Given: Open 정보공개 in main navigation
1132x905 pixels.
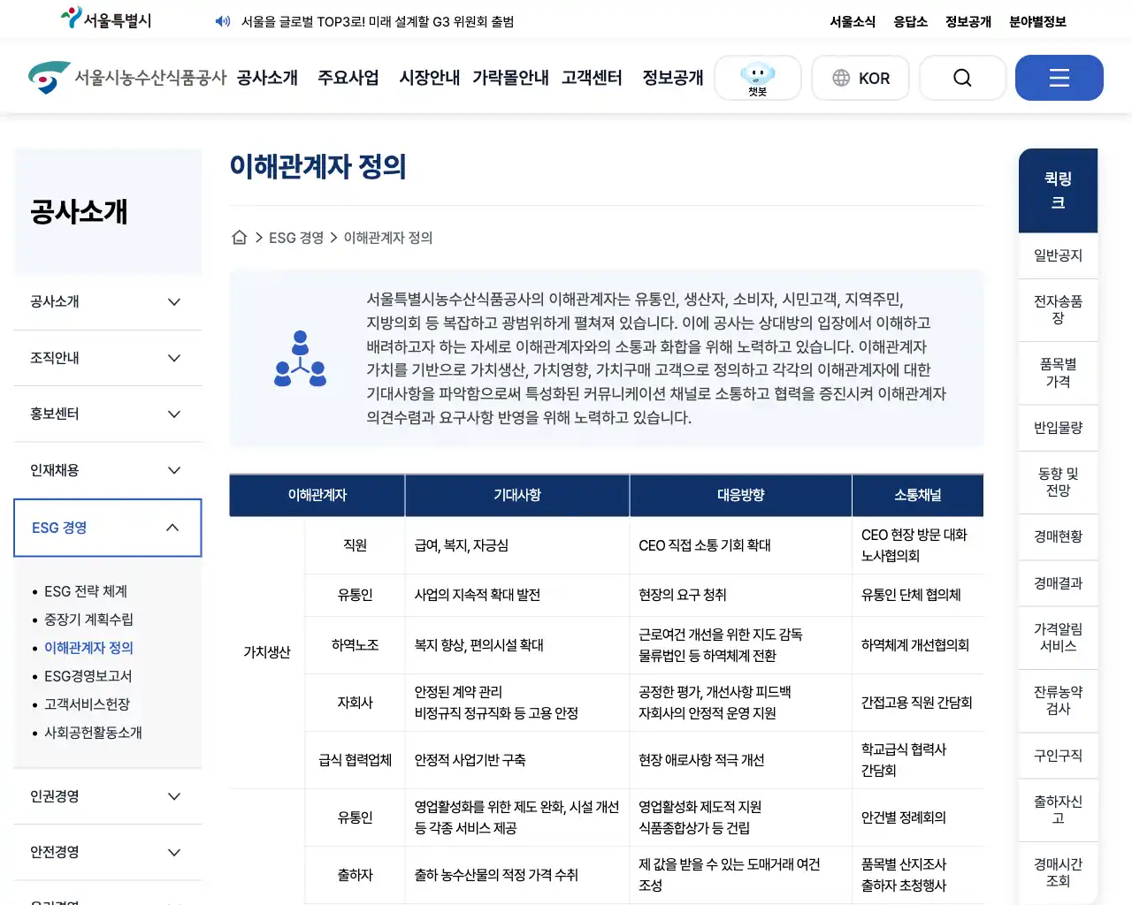Looking at the screenshot, I should pos(673,78).
